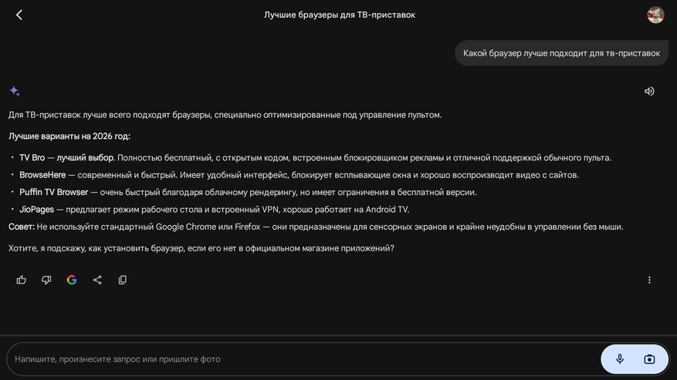Start voice input with the microphone icon
Screen dimensions: 677x380
(620, 359)
